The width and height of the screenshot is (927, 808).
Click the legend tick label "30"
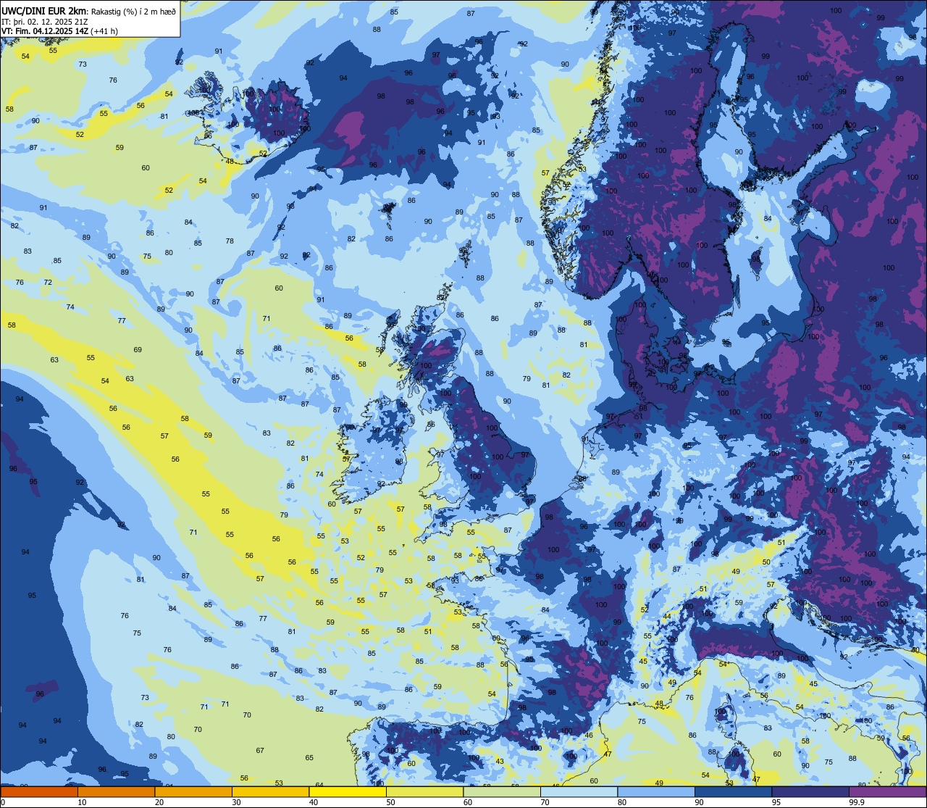pos(236,802)
